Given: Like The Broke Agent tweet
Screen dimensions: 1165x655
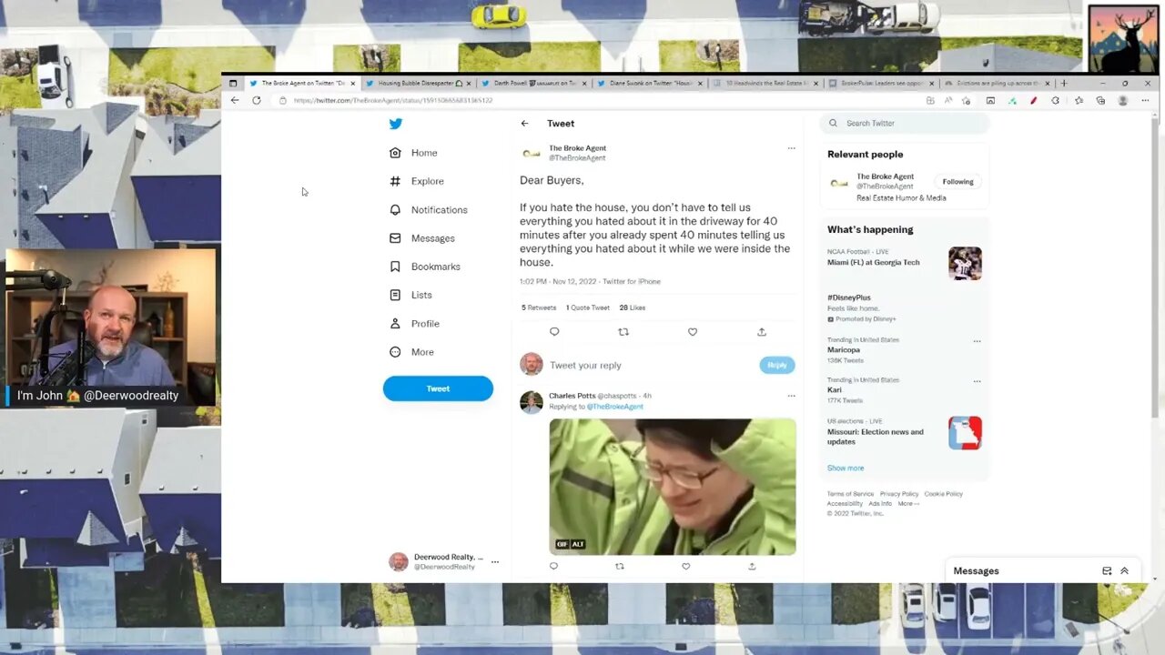Looking at the screenshot, I should point(693,332).
